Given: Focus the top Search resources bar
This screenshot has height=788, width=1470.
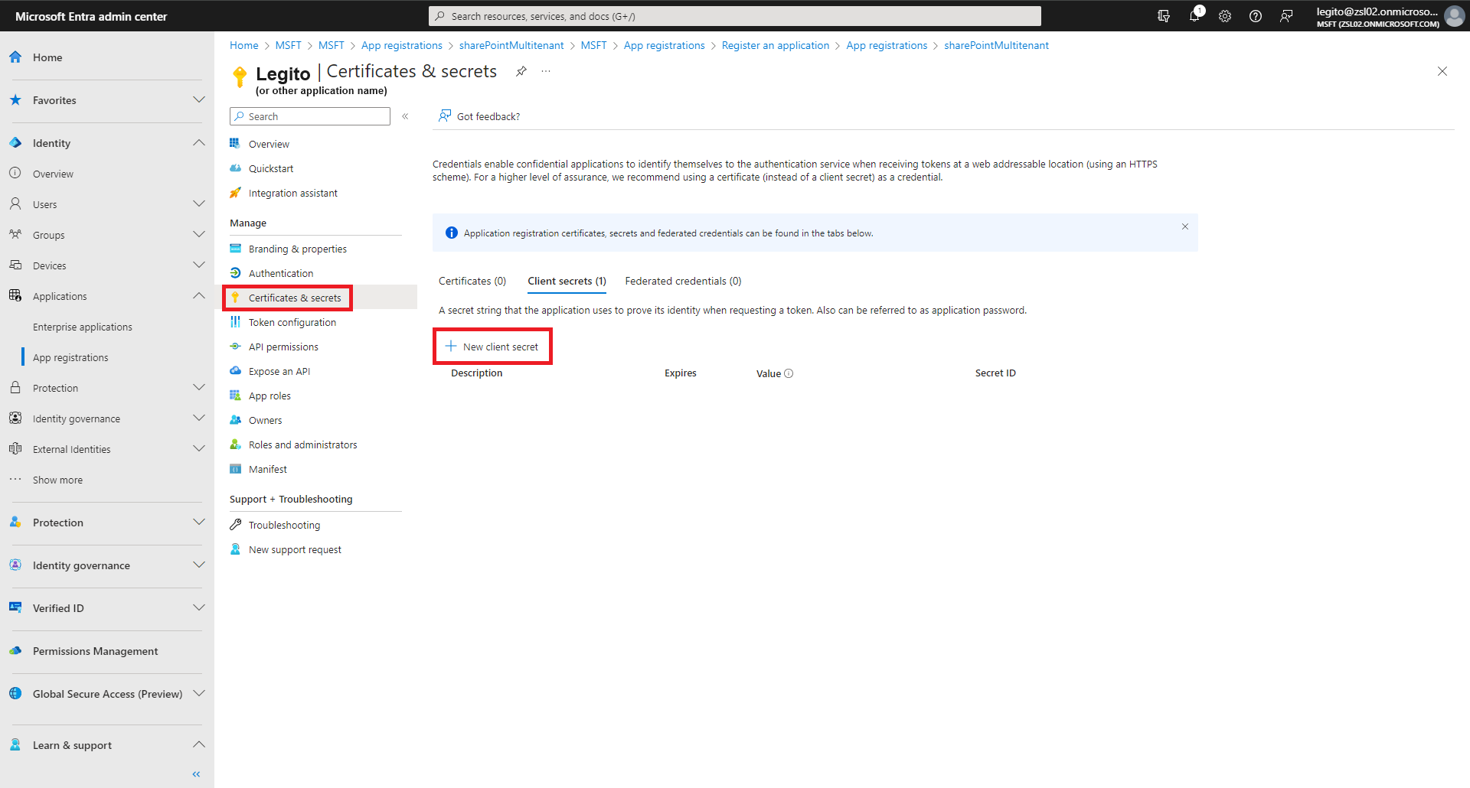Looking at the screenshot, I should tap(735, 16).
